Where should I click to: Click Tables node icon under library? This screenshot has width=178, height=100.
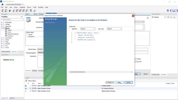coord(6,30)
